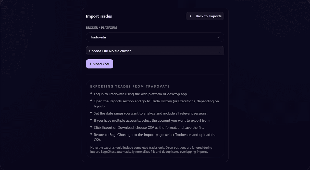The image size is (310, 170).
Task: Click the bullet icon before Export or Download step
Action: click(x=91, y=127)
